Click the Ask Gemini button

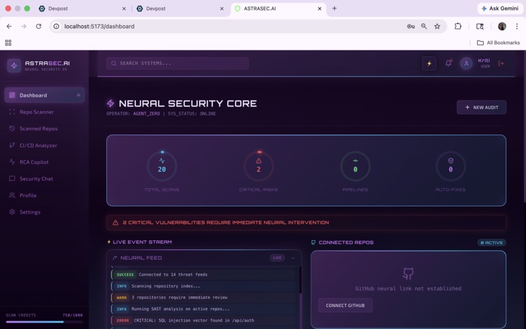500,8
